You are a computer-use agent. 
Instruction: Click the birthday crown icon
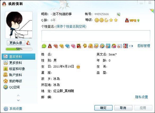coord(78,67)
